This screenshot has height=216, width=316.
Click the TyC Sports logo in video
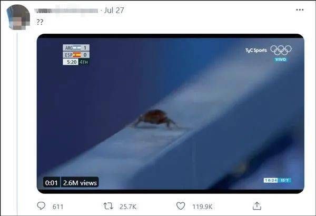[x=256, y=50]
